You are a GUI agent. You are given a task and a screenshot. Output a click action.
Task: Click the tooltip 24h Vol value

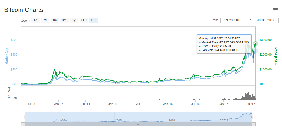pyautogui.click(x=226, y=50)
